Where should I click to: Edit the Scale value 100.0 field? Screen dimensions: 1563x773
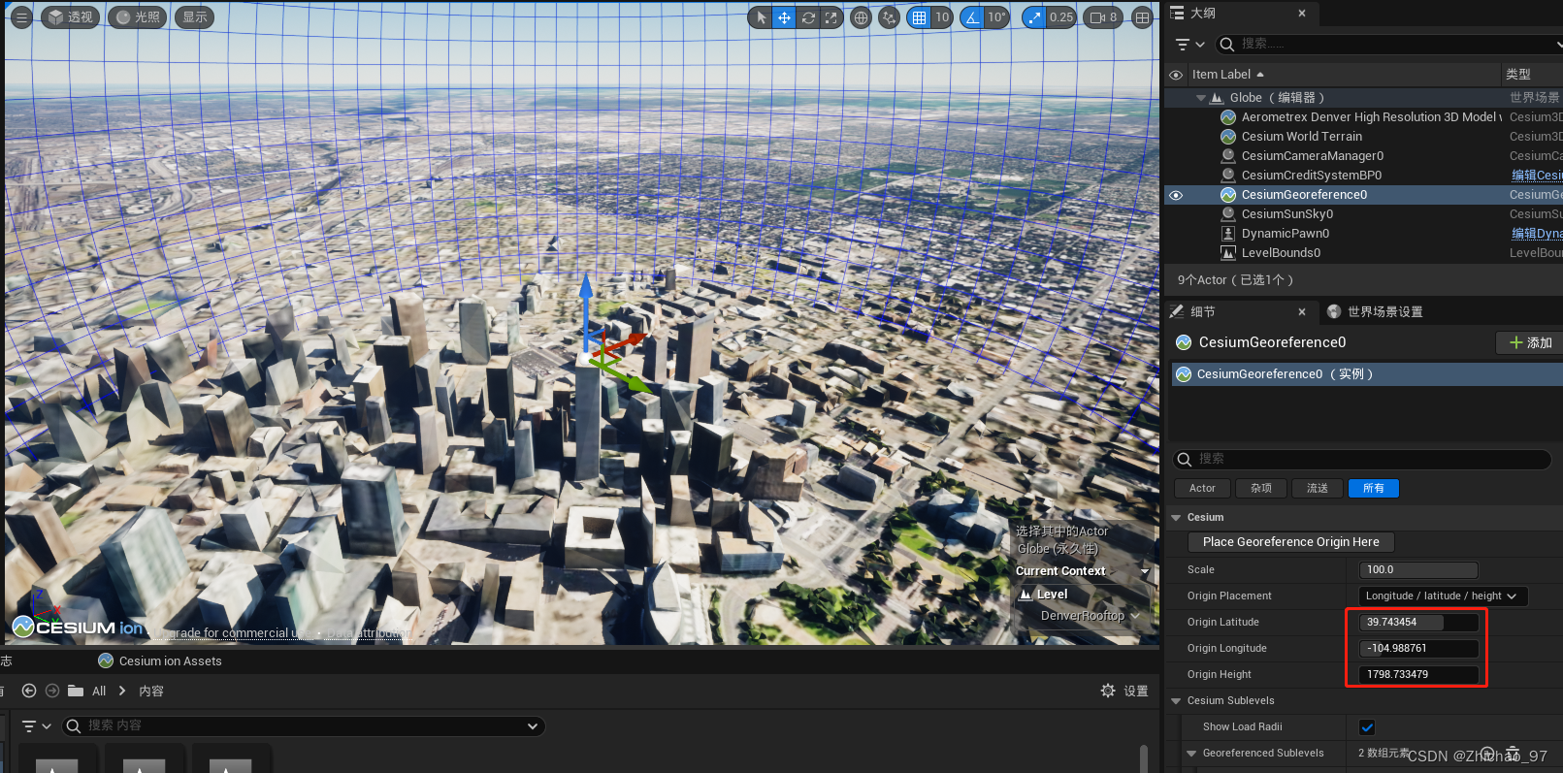(1418, 570)
